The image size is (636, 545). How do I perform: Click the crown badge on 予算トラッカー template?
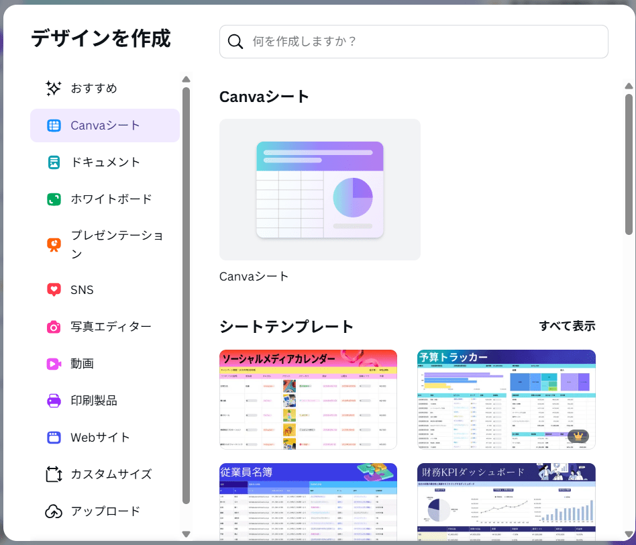pyautogui.click(x=578, y=436)
